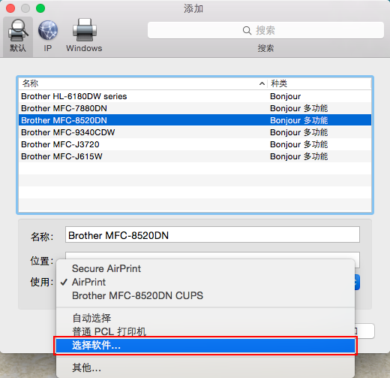This screenshot has height=378, width=390.
Task: Click the magnifier icon in search box
Action: coord(247,30)
